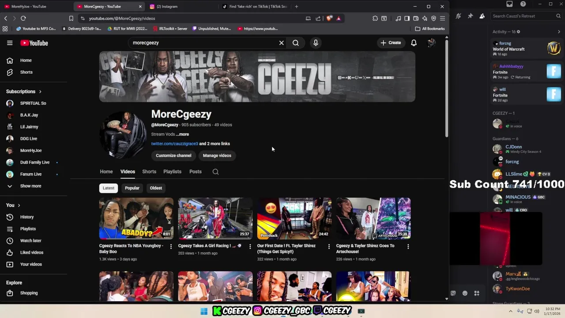
Task: Expand Show more subscriptions
Action: pyautogui.click(x=30, y=186)
